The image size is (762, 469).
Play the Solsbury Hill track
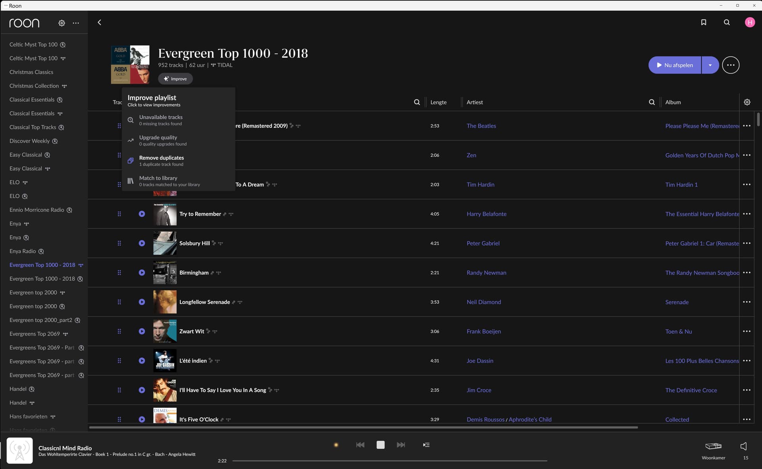142,243
